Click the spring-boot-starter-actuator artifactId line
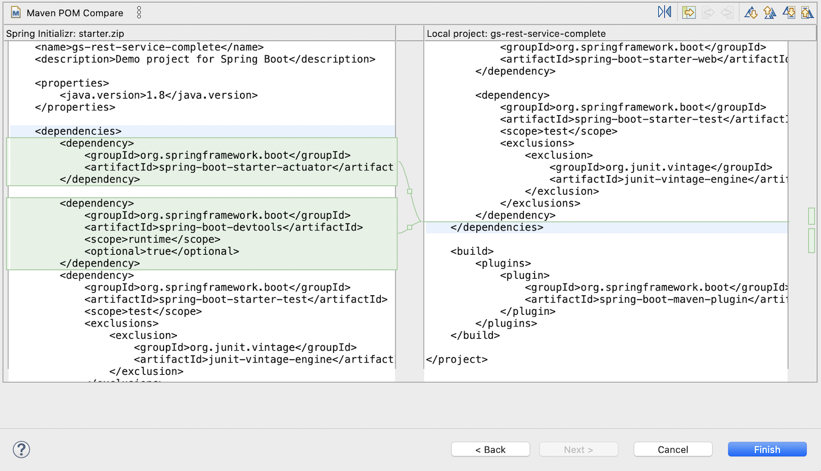821x471 pixels. (x=239, y=167)
